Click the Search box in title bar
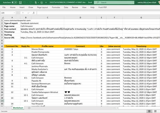Screen dimensions: 160x113 [114, 2]
